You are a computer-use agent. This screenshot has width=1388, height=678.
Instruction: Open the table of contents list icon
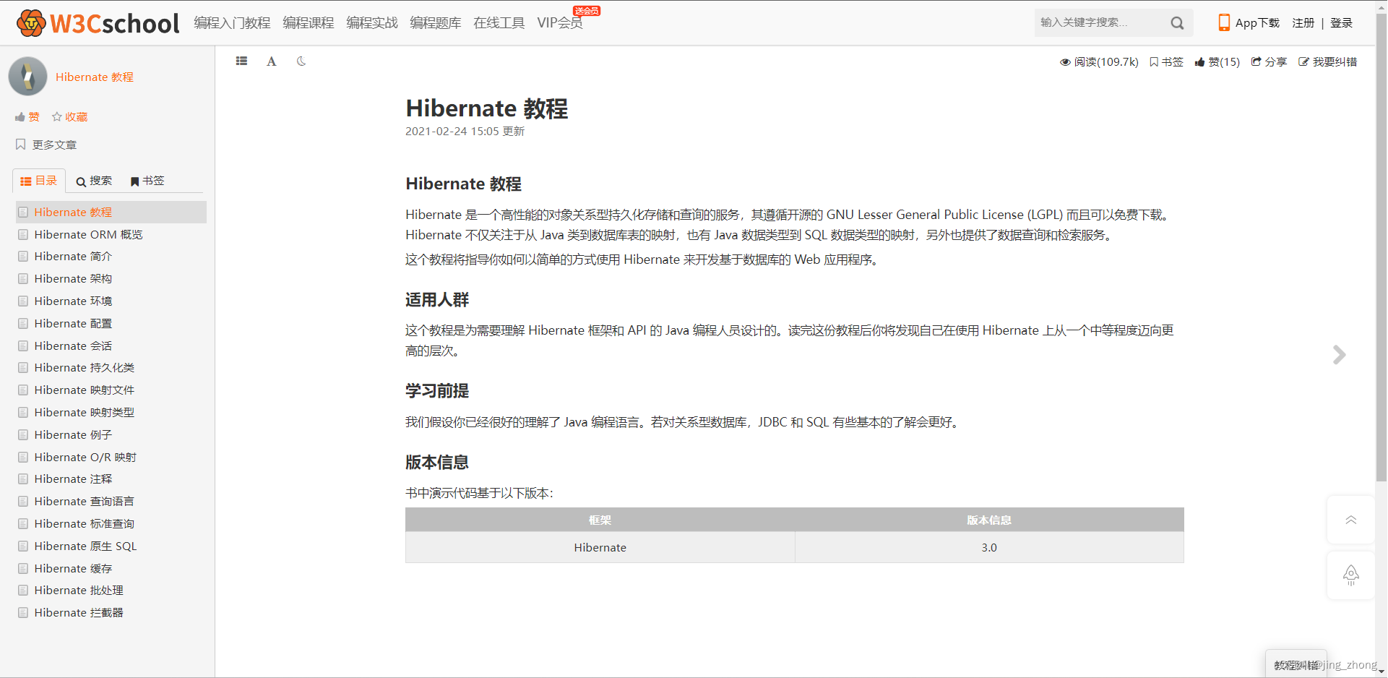tap(241, 61)
